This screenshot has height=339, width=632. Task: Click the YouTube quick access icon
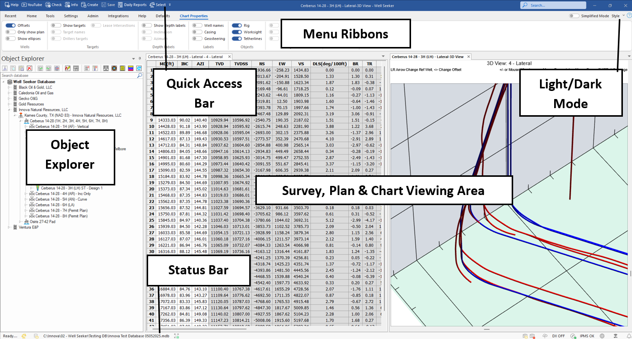click(x=32, y=5)
